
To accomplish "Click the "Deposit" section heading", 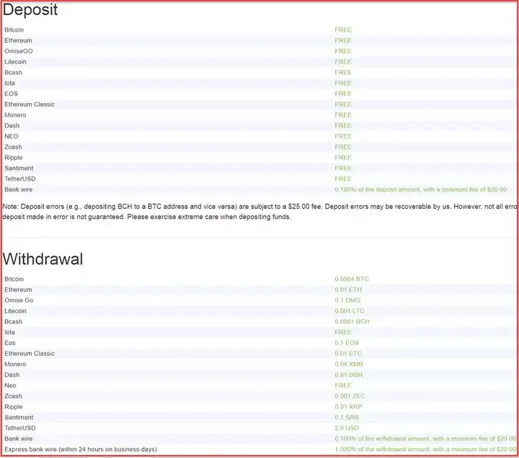I will (30, 9).
